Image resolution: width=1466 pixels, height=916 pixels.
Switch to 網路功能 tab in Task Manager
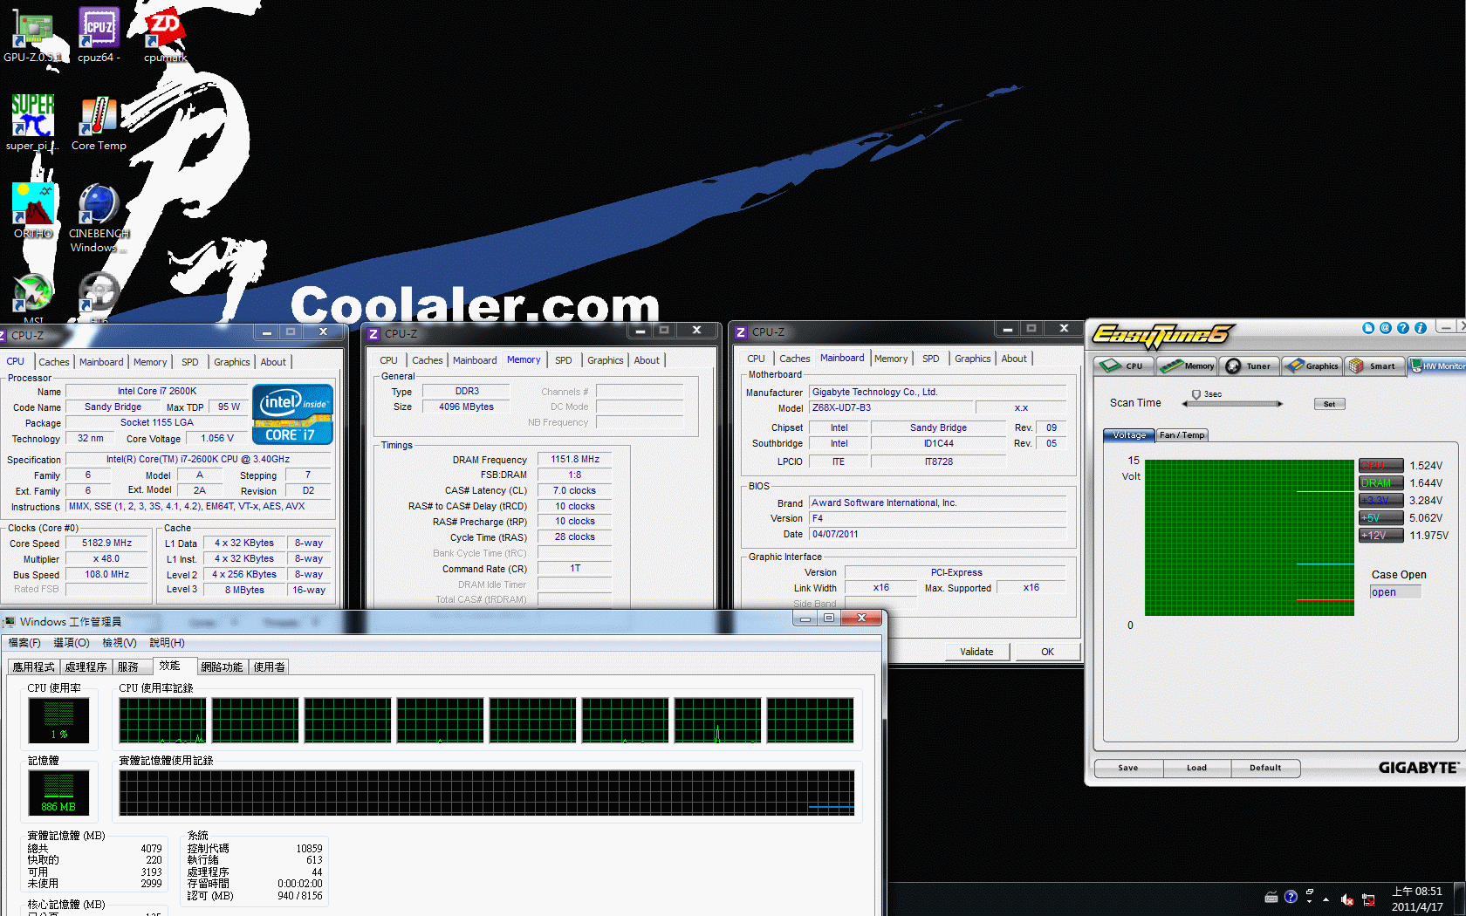coord(222,667)
